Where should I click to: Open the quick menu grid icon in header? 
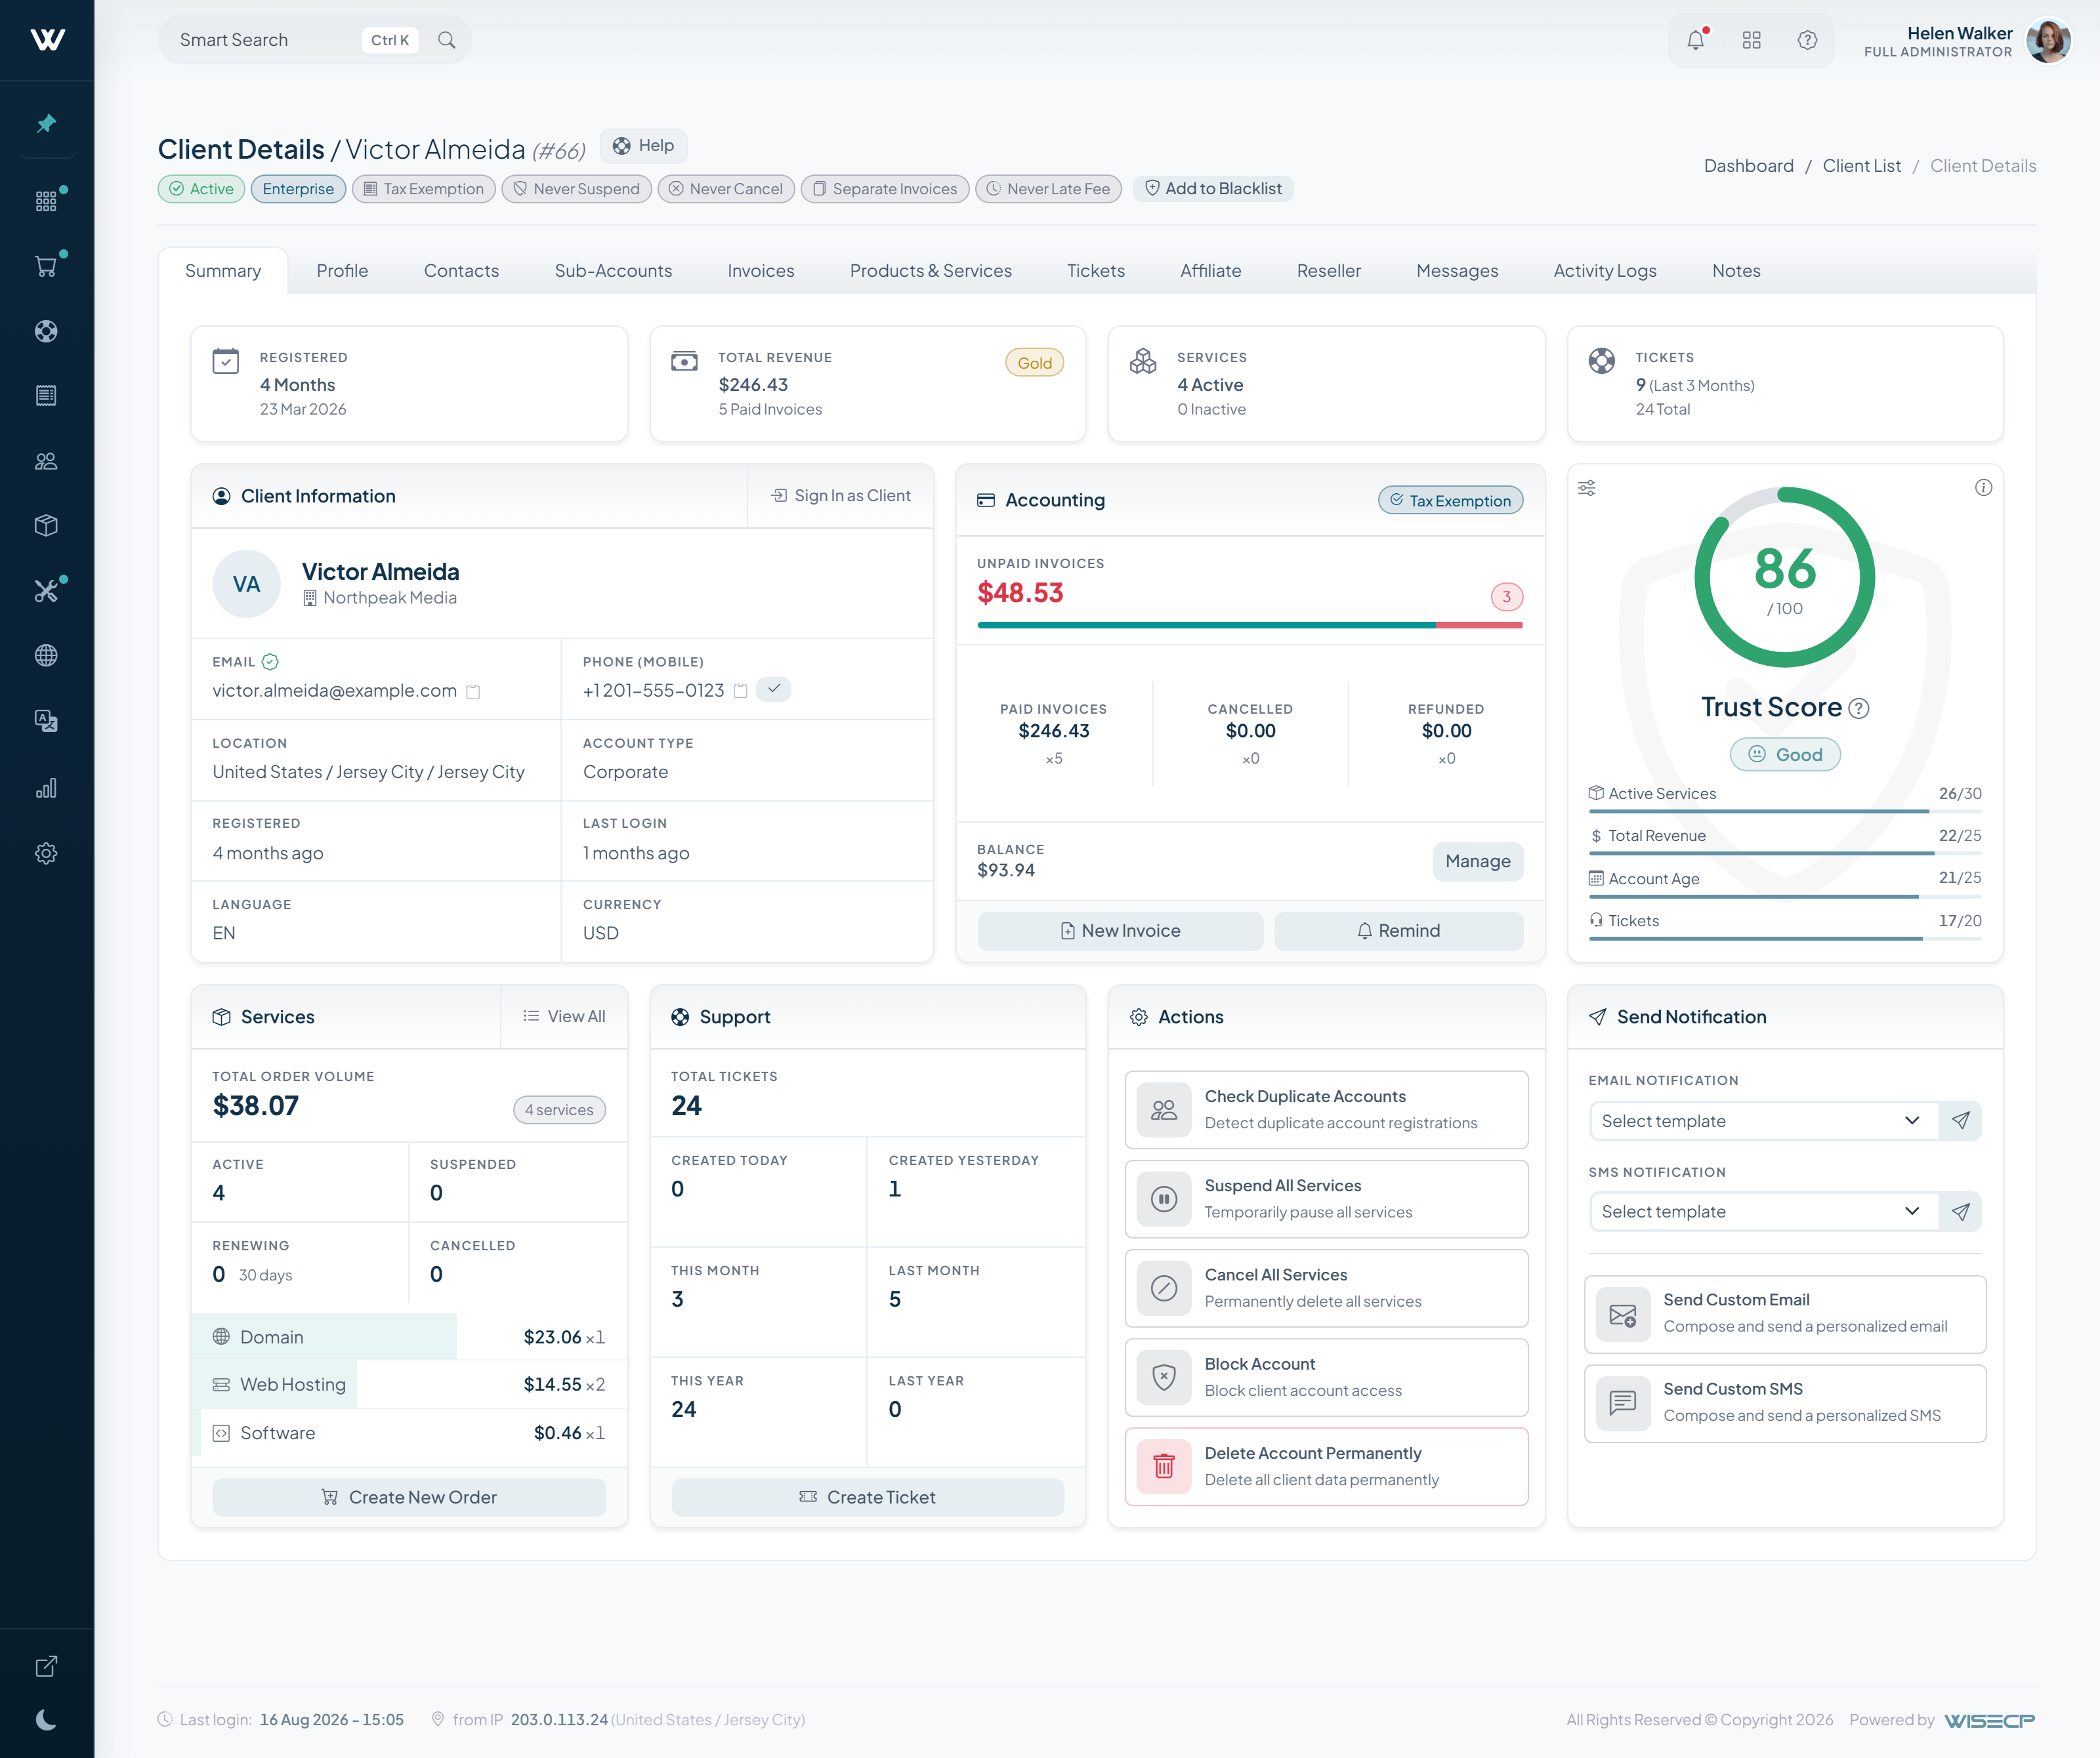[1752, 40]
